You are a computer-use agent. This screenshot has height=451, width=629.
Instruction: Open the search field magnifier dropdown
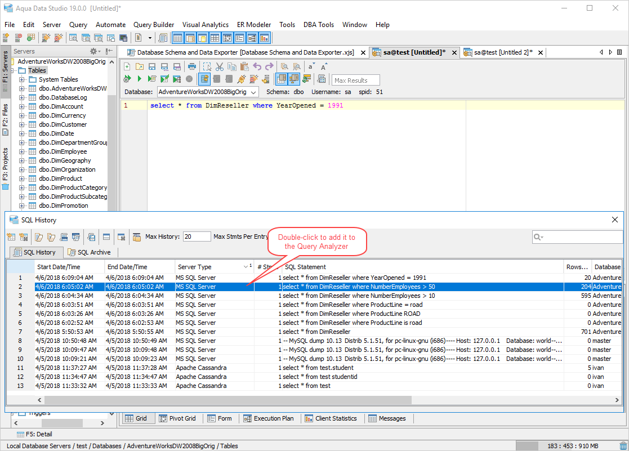[x=538, y=237]
